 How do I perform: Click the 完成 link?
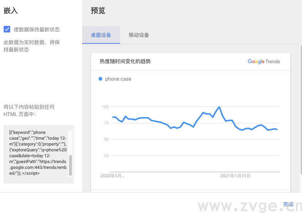tap(288, 204)
